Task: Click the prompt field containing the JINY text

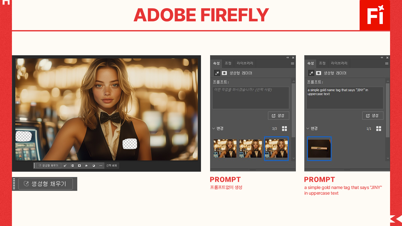Action: 345,98
